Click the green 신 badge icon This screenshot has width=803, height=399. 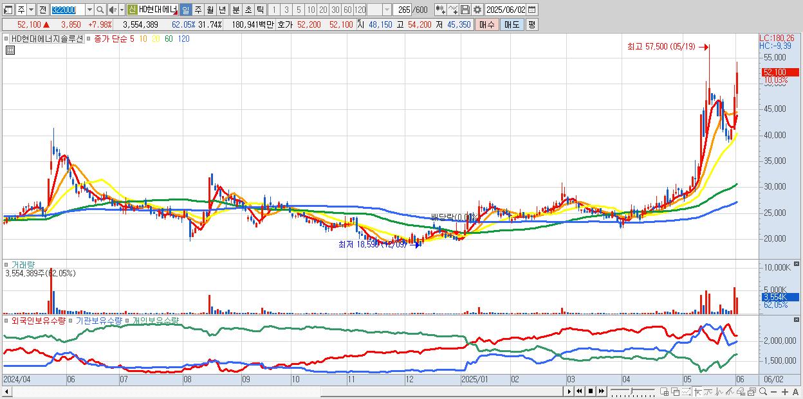point(132,10)
